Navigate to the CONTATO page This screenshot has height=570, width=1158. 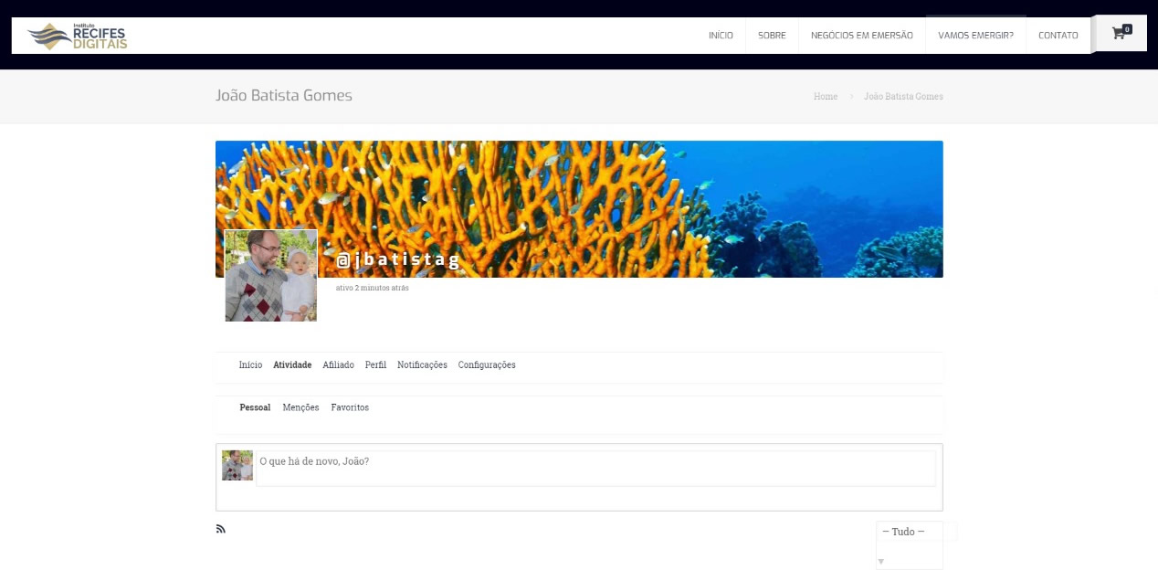point(1058,36)
